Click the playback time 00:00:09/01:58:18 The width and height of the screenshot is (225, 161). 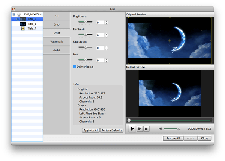click(x=199, y=129)
